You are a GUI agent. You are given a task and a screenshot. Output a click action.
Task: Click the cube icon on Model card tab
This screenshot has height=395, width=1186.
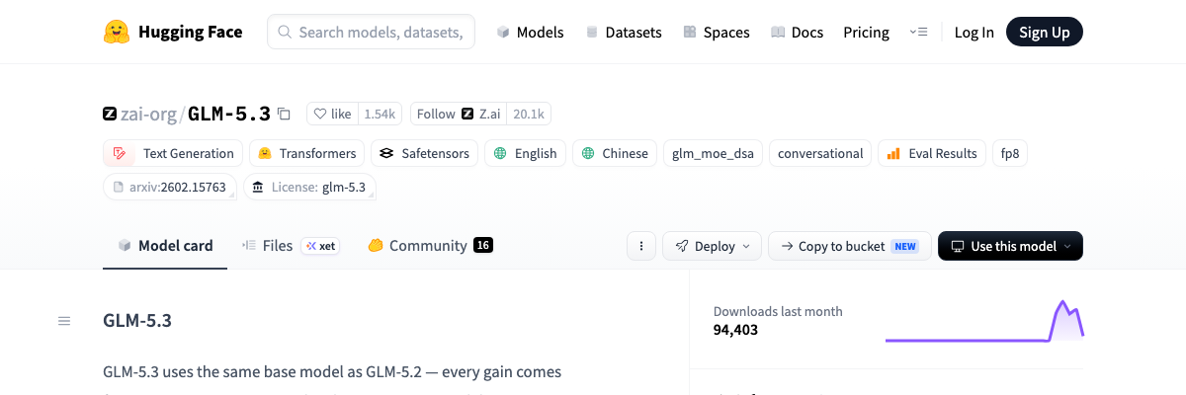125,246
